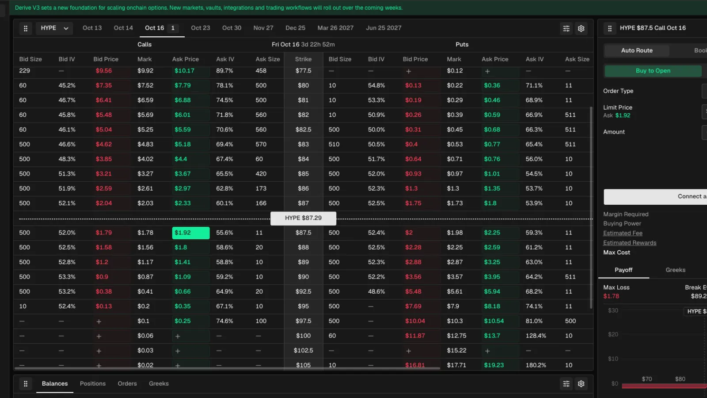
Task: Select the Oct 14 expiry tab
Action: click(123, 28)
